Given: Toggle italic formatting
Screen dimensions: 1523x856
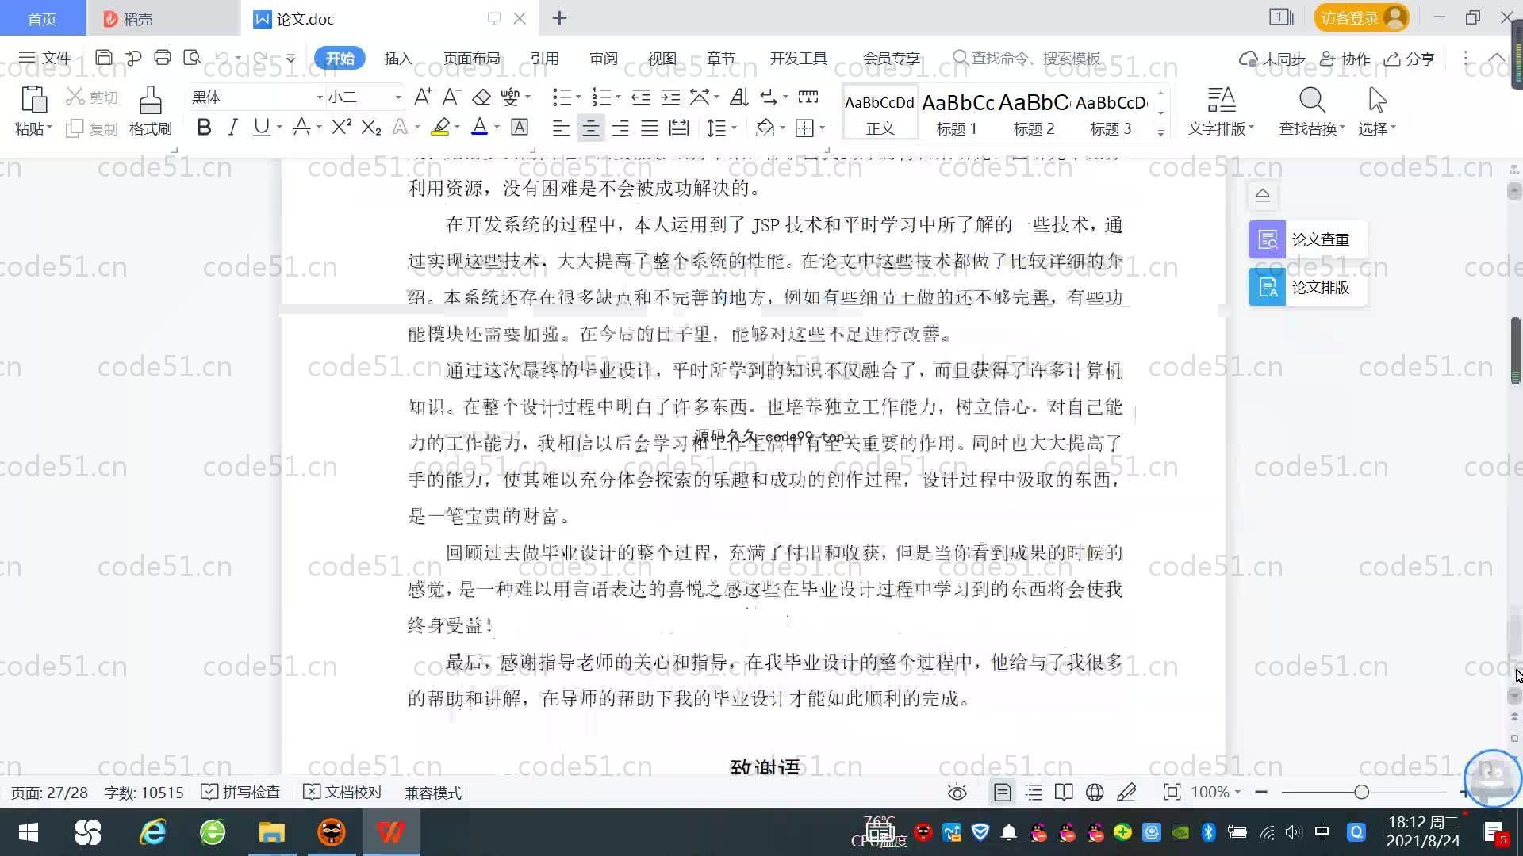Looking at the screenshot, I should [232, 128].
